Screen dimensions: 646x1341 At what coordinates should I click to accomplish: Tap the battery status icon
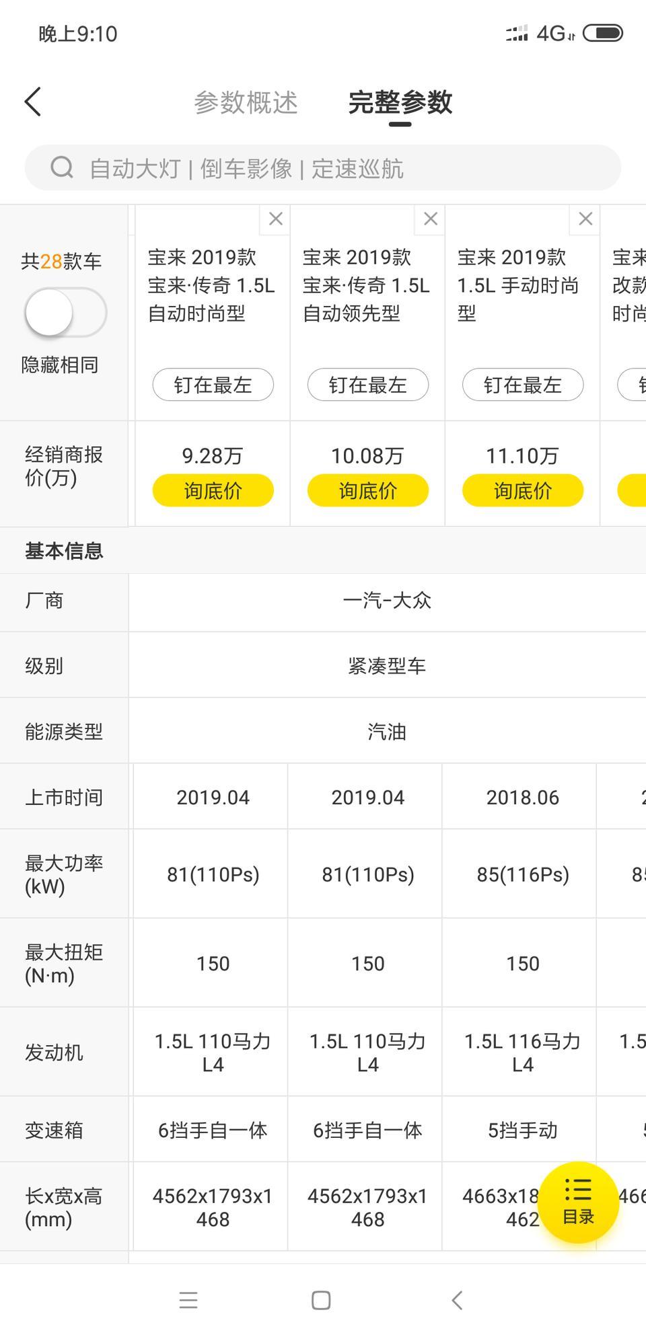click(602, 33)
